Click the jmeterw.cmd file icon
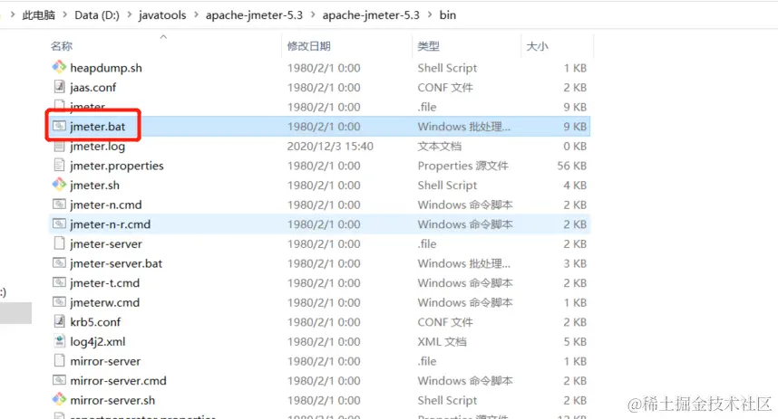Image resolution: width=778 pixels, height=419 pixels. point(59,302)
